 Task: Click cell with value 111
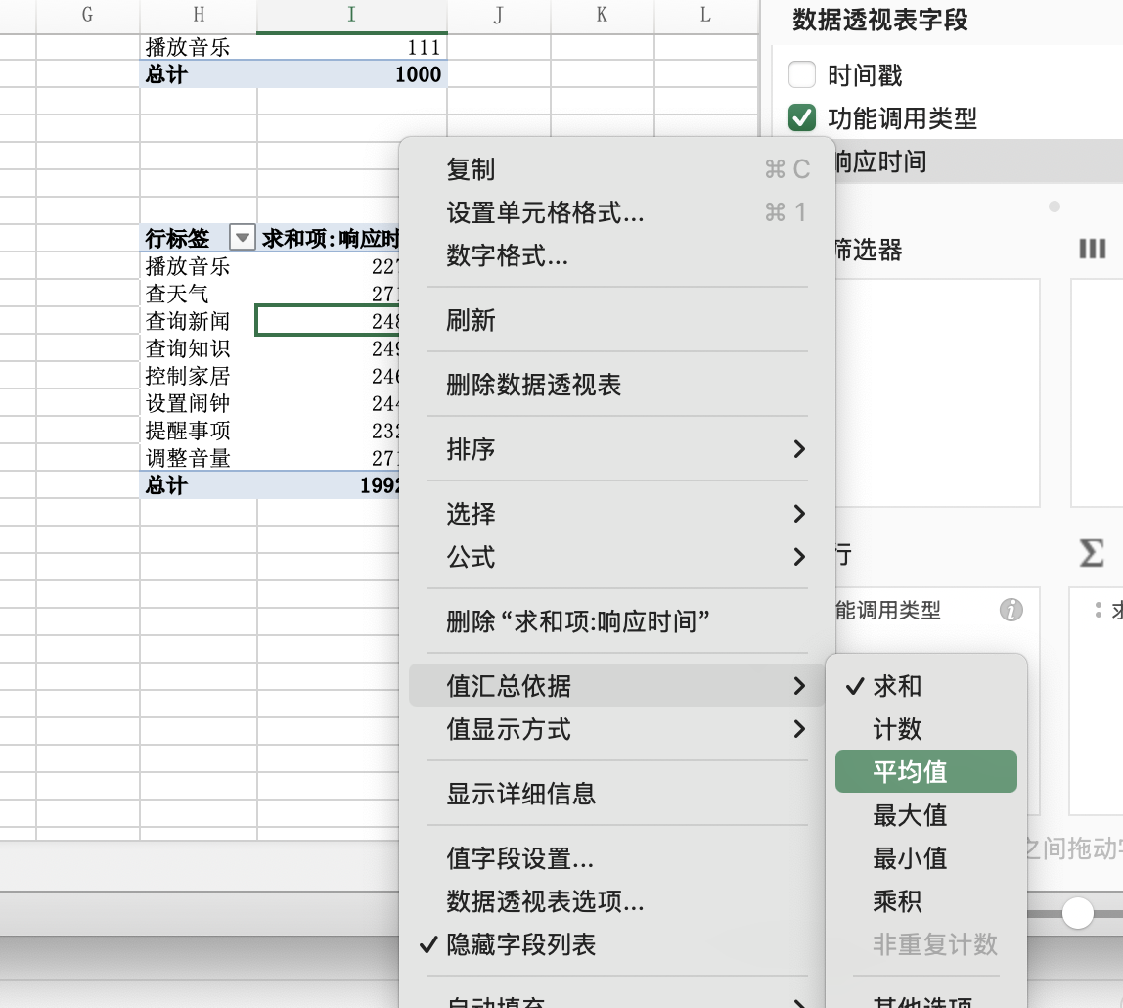[x=351, y=47]
